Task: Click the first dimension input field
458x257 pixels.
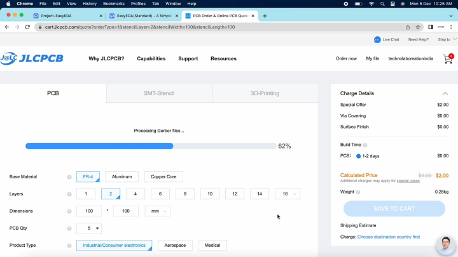Action: click(89, 211)
